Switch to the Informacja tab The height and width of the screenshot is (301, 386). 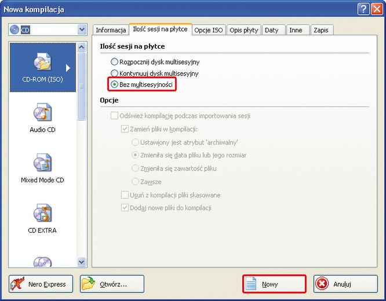point(111,30)
